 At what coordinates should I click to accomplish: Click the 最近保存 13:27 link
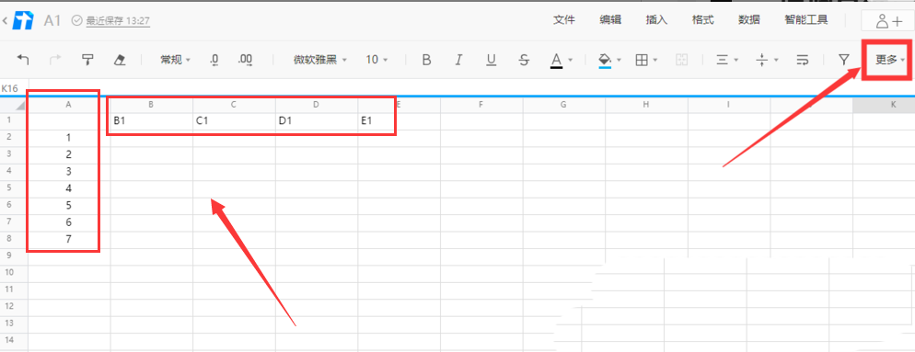[118, 21]
